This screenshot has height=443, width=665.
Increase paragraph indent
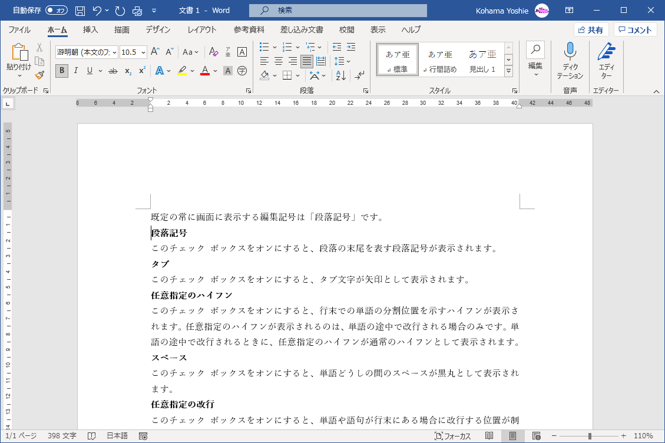(x=351, y=47)
